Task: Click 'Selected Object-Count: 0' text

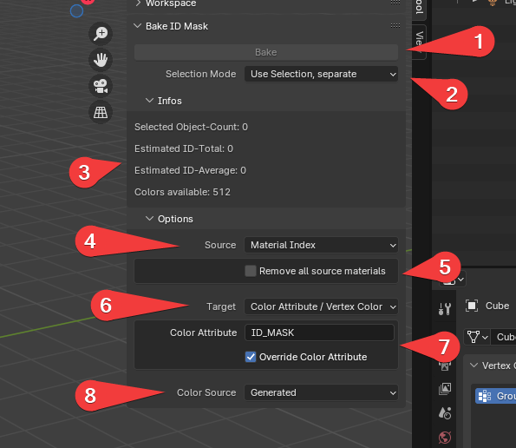Action: pyautogui.click(x=191, y=127)
